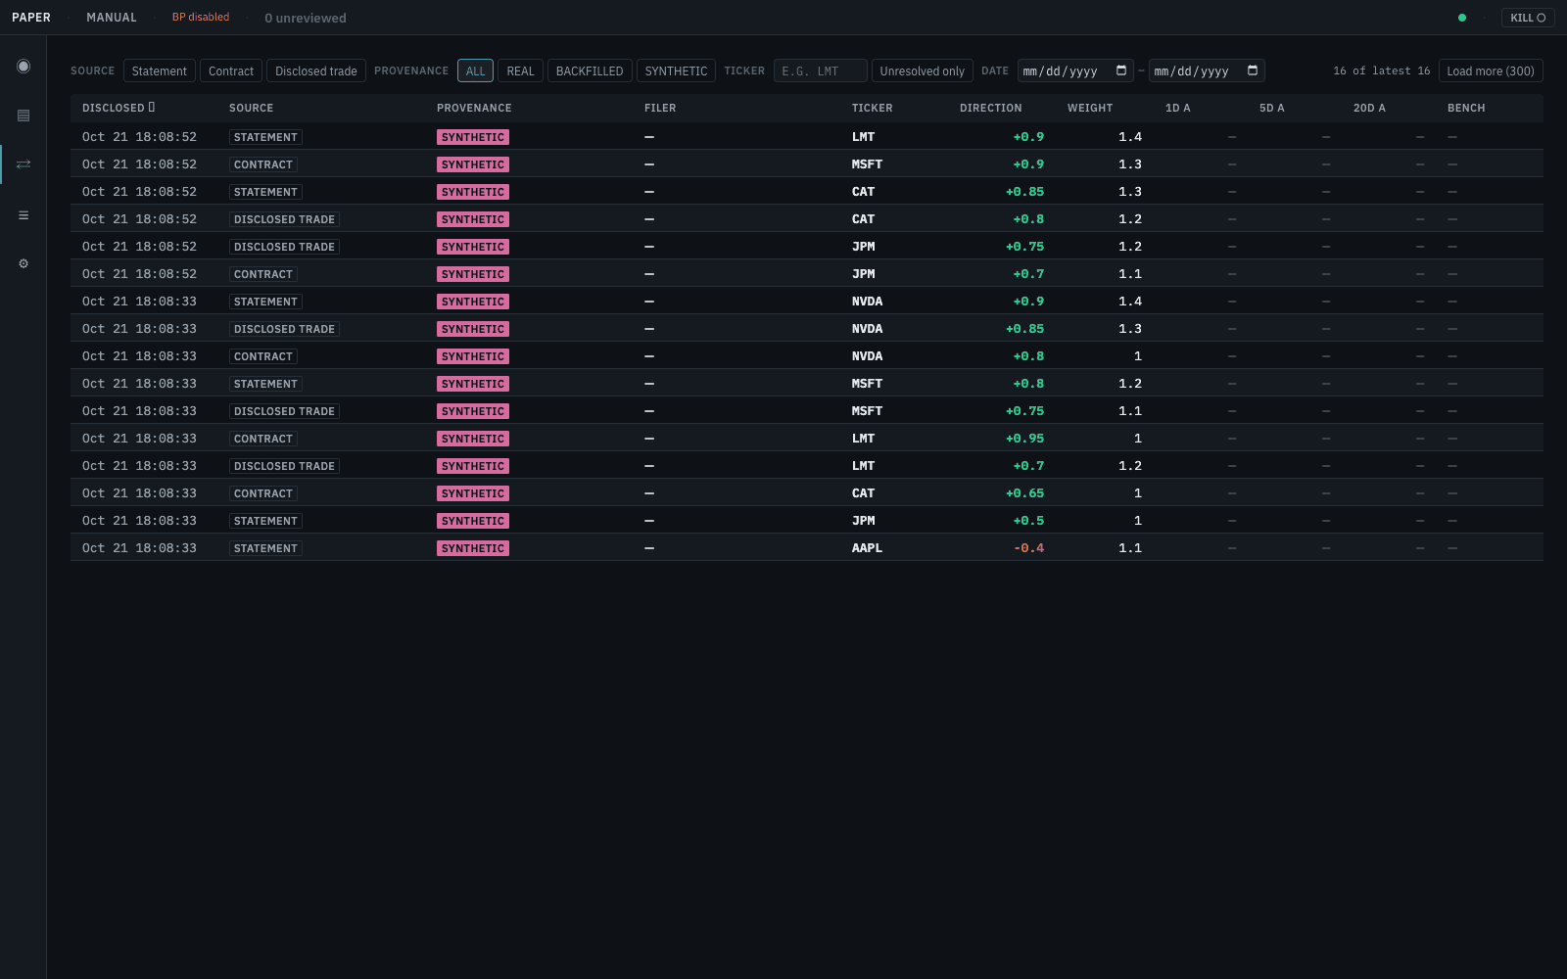
Task: Toggle the Disclosed trade source filter
Action: coord(316,70)
